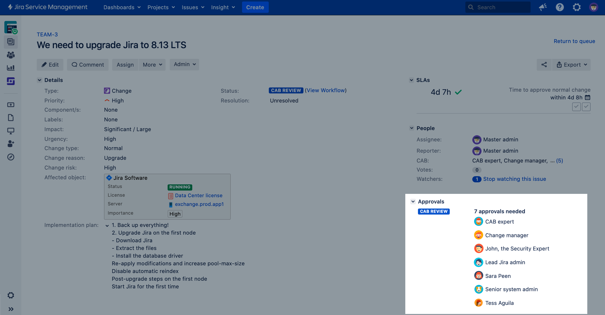Screen dimensions: 605x315
Task: Toggle the first SLA checkmark box
Action: click(576, 107)
